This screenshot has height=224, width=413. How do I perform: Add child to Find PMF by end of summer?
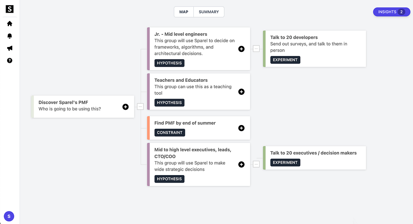pos(241,128)
